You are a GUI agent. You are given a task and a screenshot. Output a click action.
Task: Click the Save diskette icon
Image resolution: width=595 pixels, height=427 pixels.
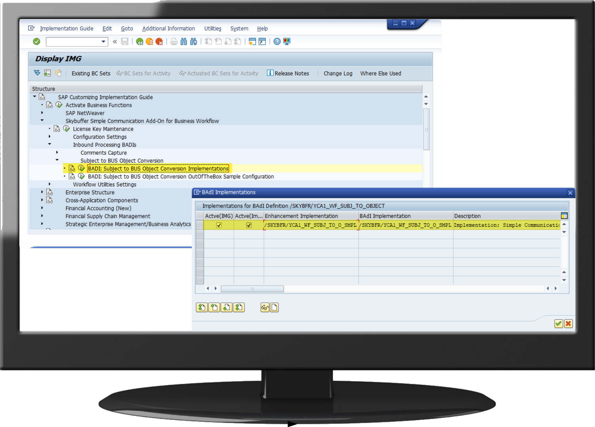[125, 42]
